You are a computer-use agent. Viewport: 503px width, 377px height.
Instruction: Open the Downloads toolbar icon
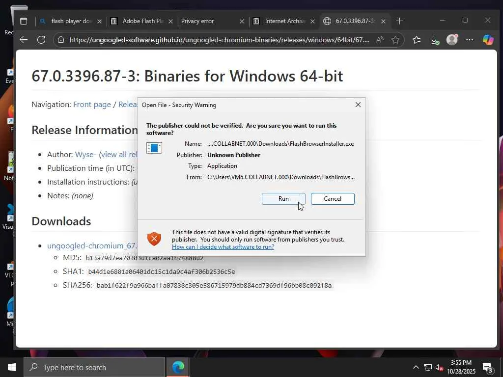click(x=435, y=40)
